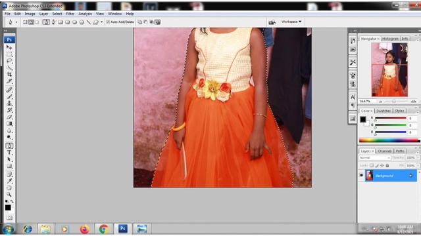Choose the Line shape option
The width and height of the screenshot is (421, 236).
coord(89,22)
